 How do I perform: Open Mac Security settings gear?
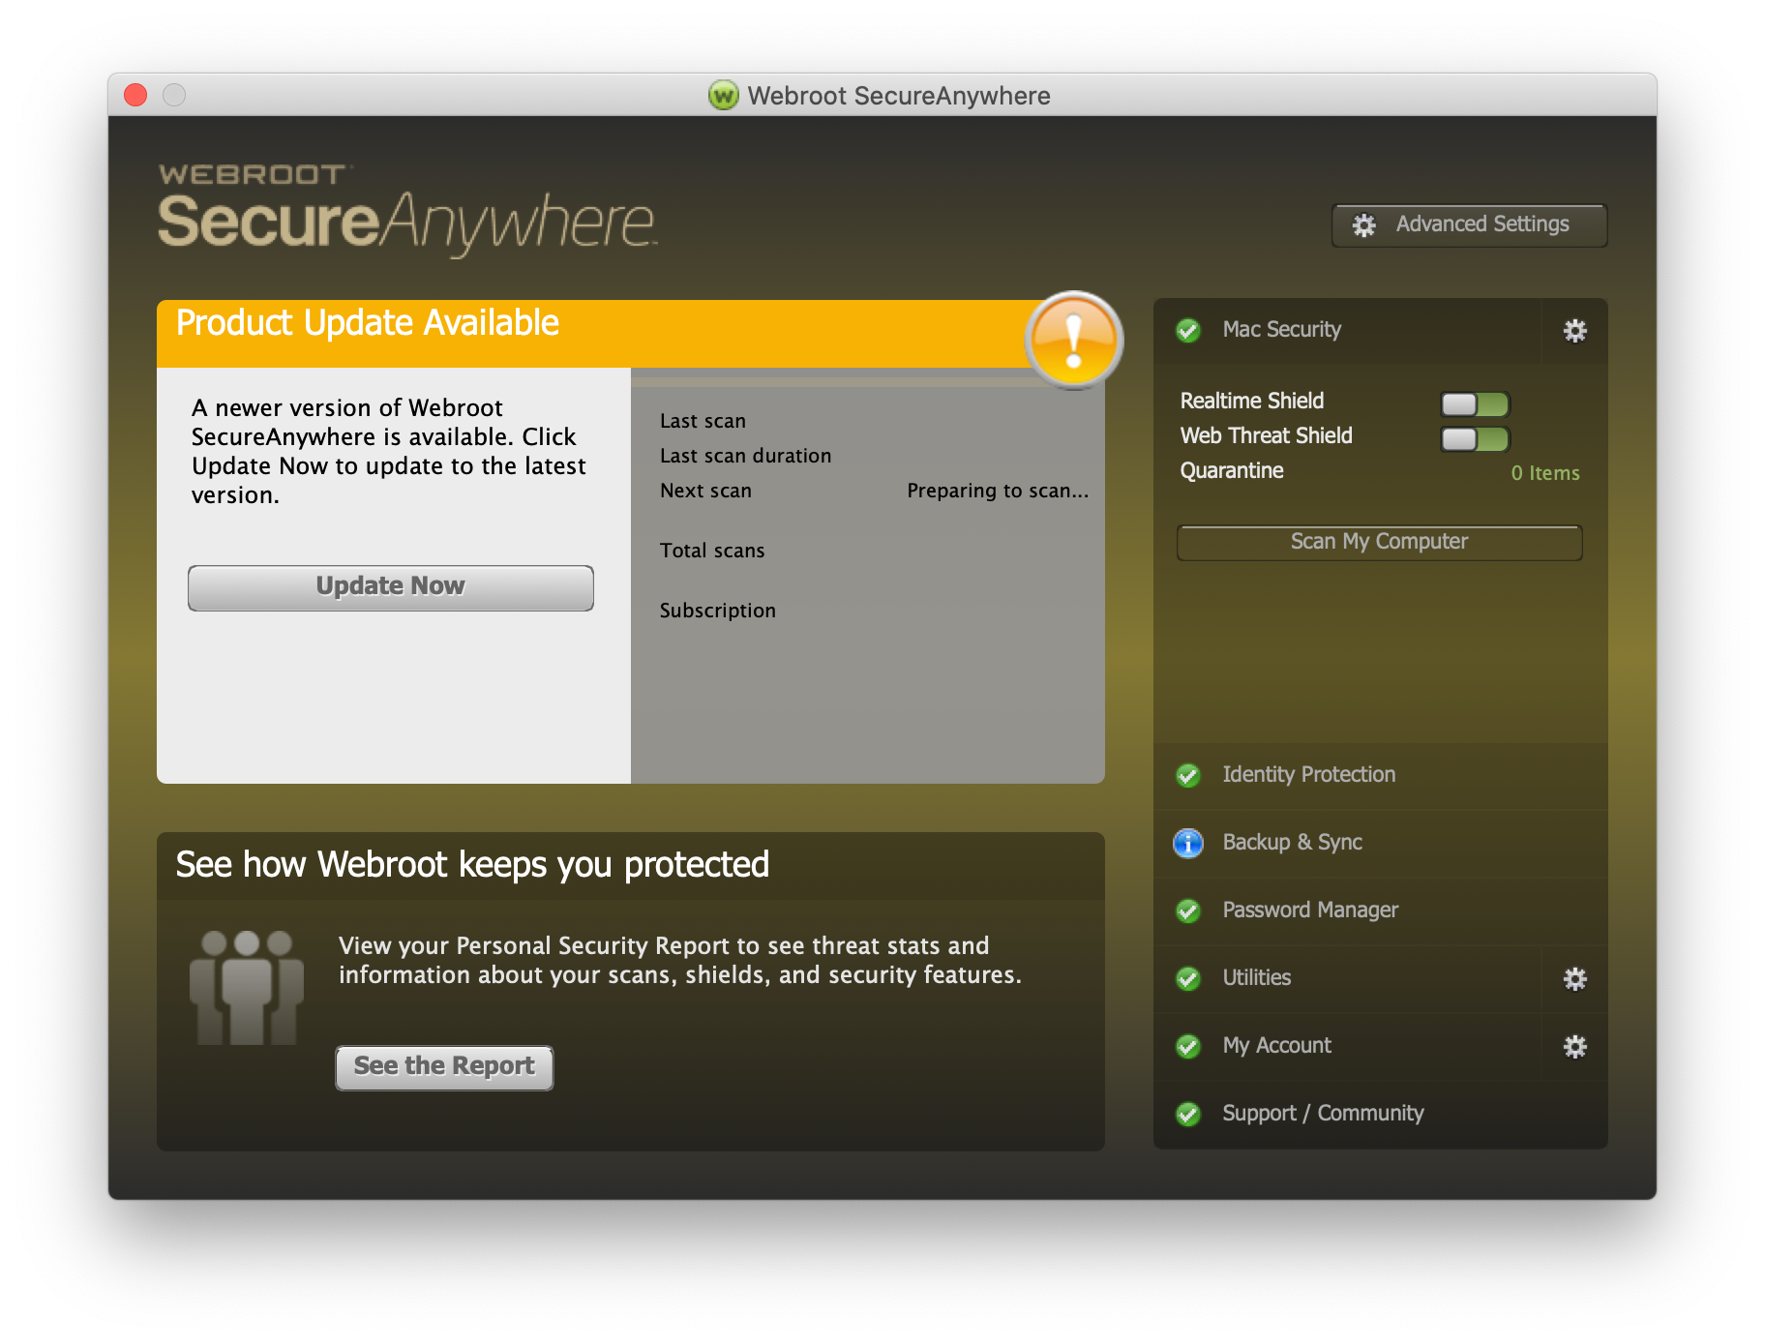pyautogui.click(x=1574, y=331)
